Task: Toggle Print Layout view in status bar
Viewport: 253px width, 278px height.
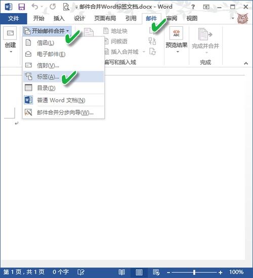Action: (139, 272)
